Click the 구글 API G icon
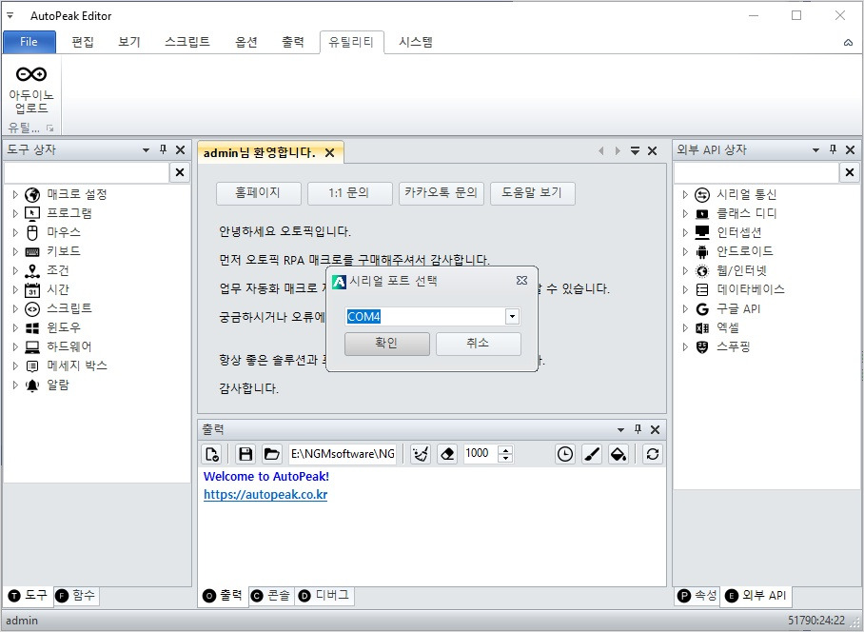 [702, 309]
